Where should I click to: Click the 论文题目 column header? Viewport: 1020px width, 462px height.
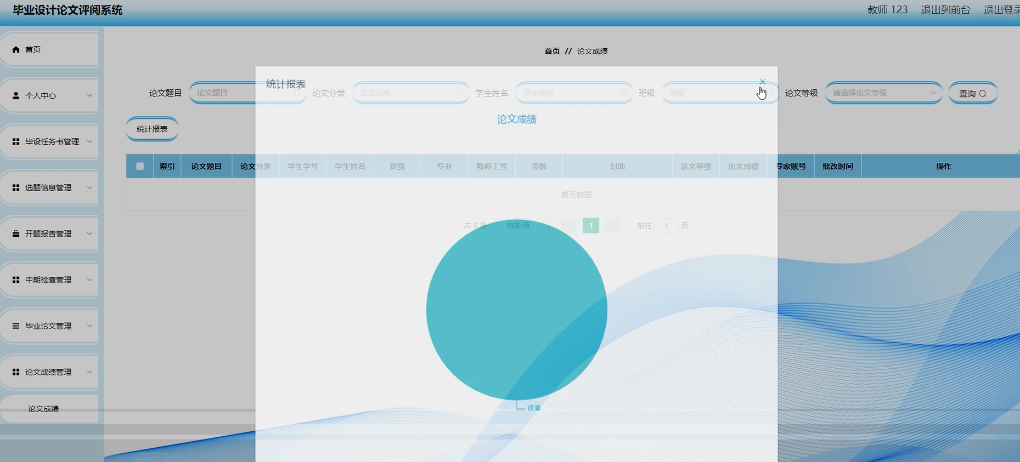[x=206, y=166]
